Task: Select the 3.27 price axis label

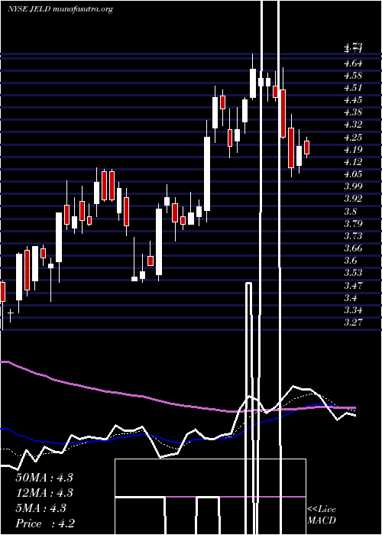Action: point(353,323)
